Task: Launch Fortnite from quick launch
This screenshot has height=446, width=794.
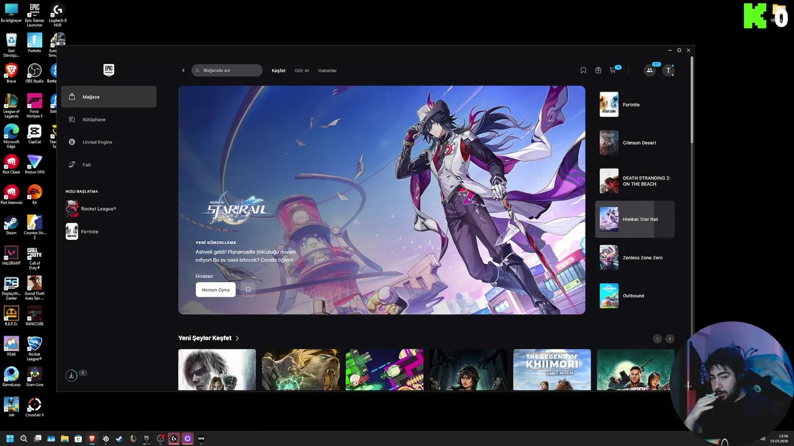Action: 83,232
